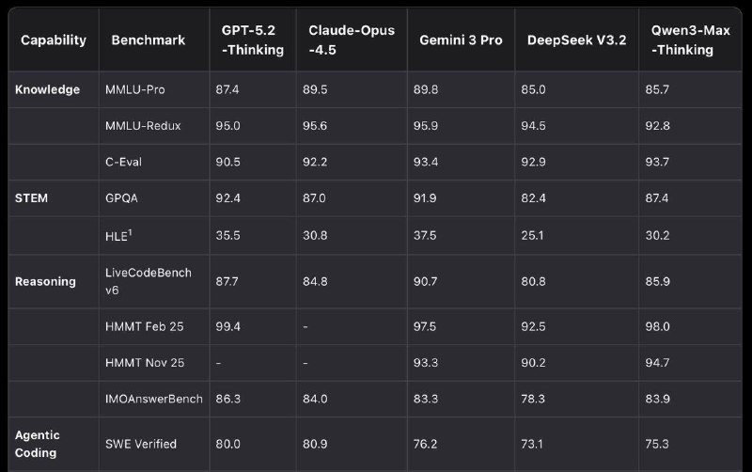Viewport: 752px width, 472px height.
Task: Click the Capability column header
Action: (x=54, y=40)
